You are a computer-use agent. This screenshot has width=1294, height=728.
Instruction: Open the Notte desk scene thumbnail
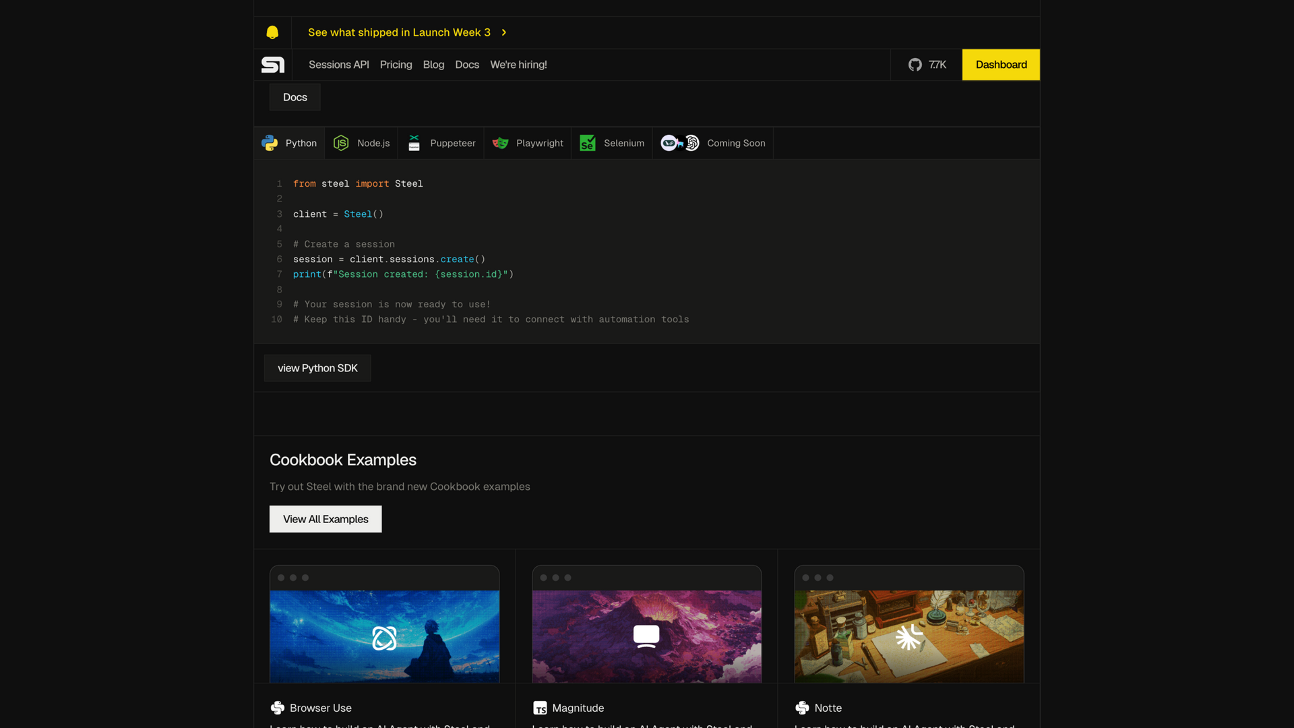908,636
